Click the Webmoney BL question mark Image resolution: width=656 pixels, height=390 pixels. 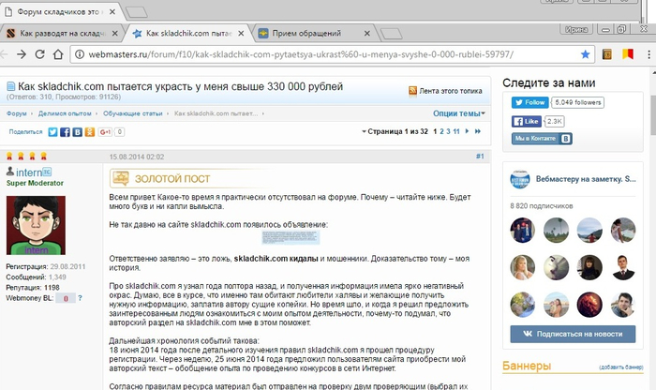pyautogui.click(x=80, y=298)
